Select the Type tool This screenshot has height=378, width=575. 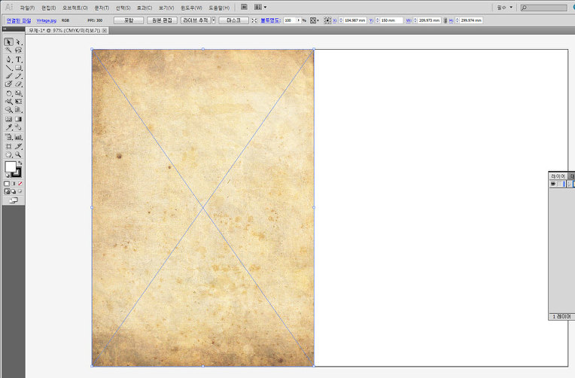tap(19, 59)
